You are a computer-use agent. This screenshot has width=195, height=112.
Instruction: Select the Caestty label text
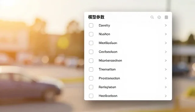pos(104,26)
